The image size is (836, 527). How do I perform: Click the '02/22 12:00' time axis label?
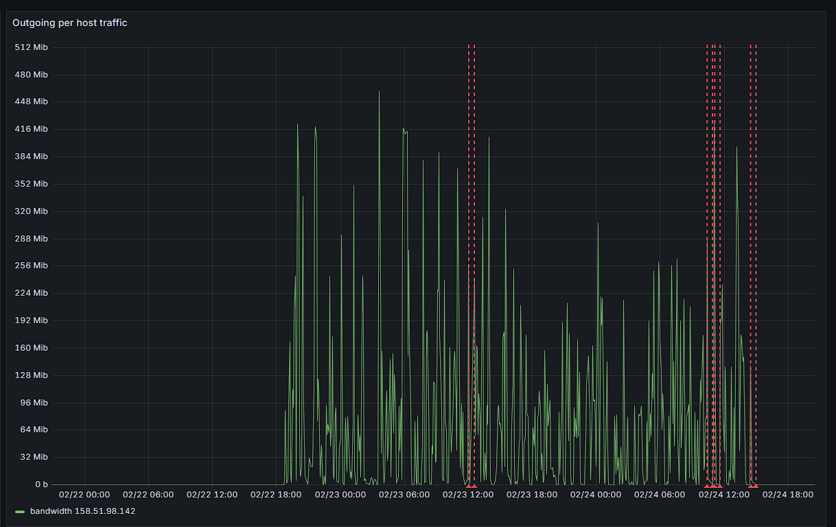click(x=212, y=495)
